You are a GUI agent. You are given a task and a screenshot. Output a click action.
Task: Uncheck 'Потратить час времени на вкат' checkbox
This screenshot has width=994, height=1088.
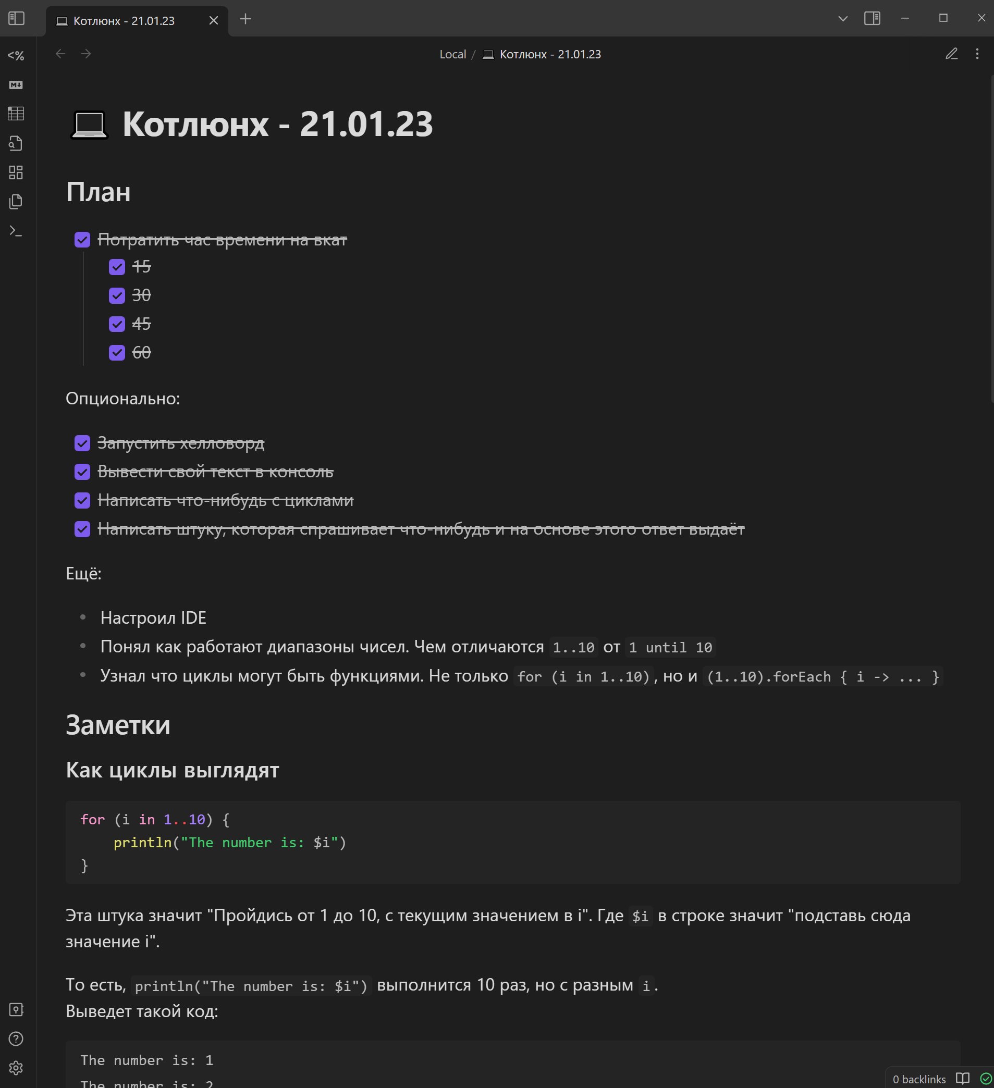(x=82, y=240)
